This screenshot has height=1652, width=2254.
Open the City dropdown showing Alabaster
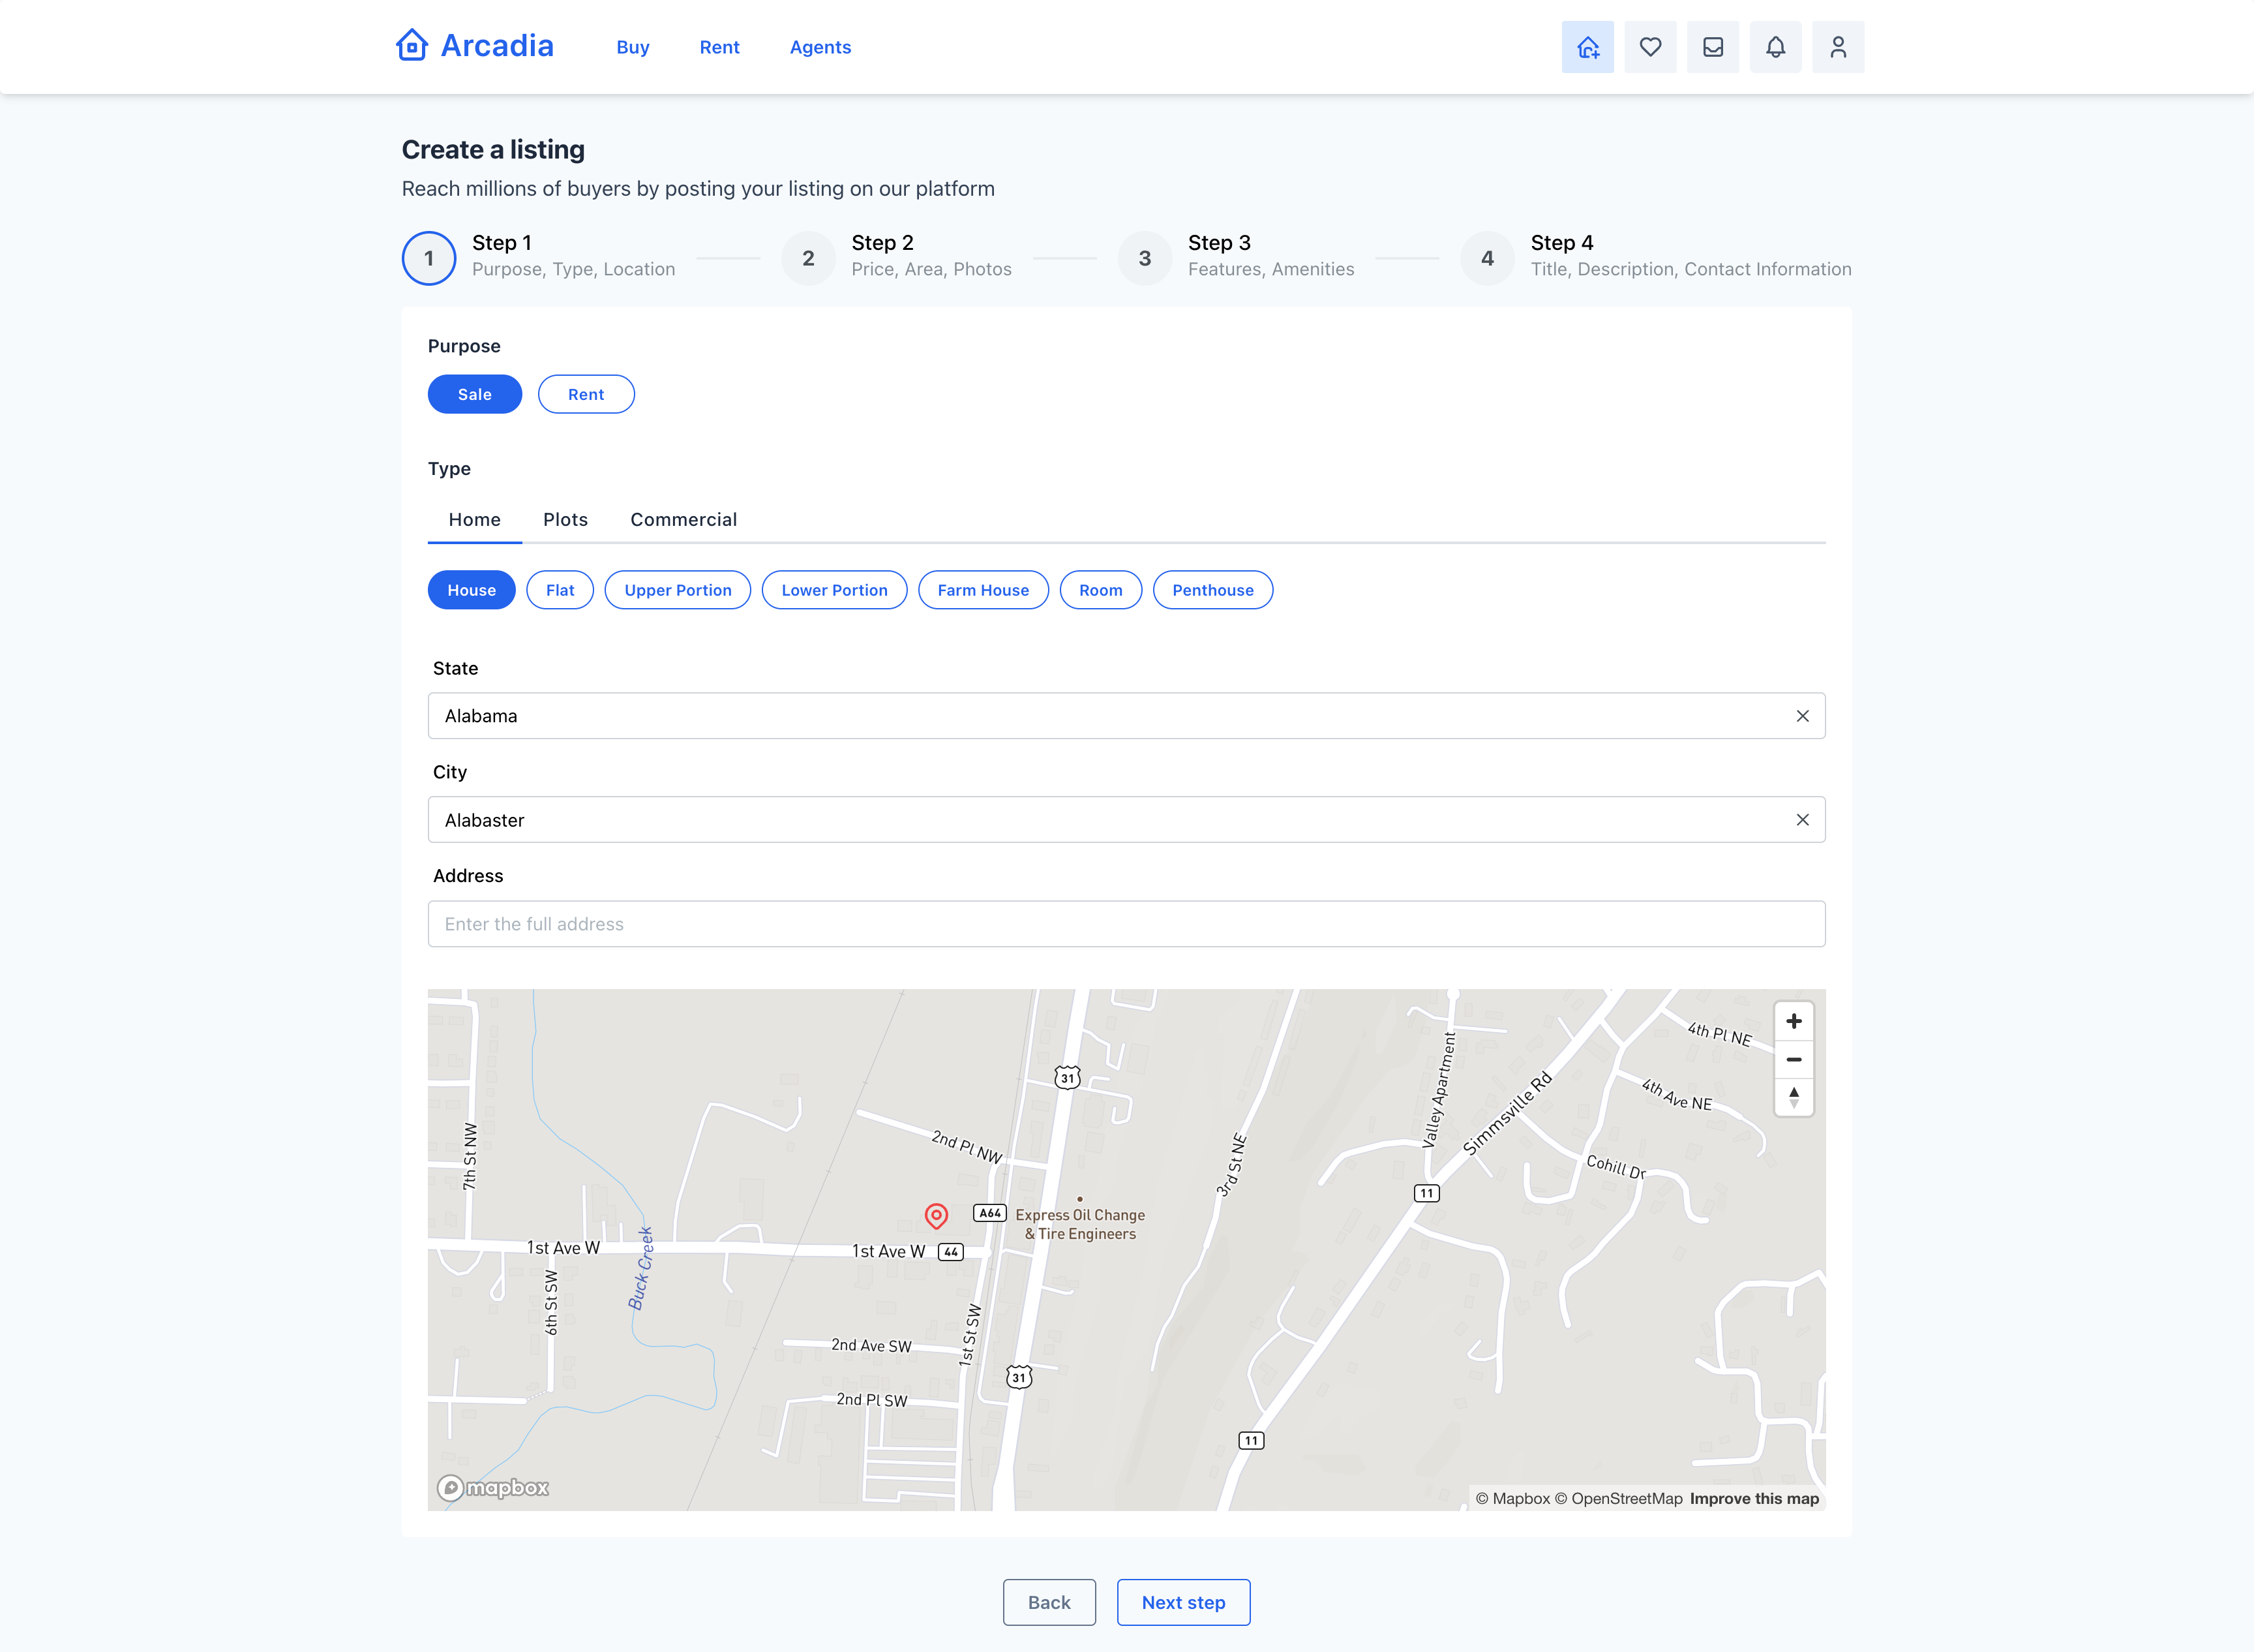1100,820
